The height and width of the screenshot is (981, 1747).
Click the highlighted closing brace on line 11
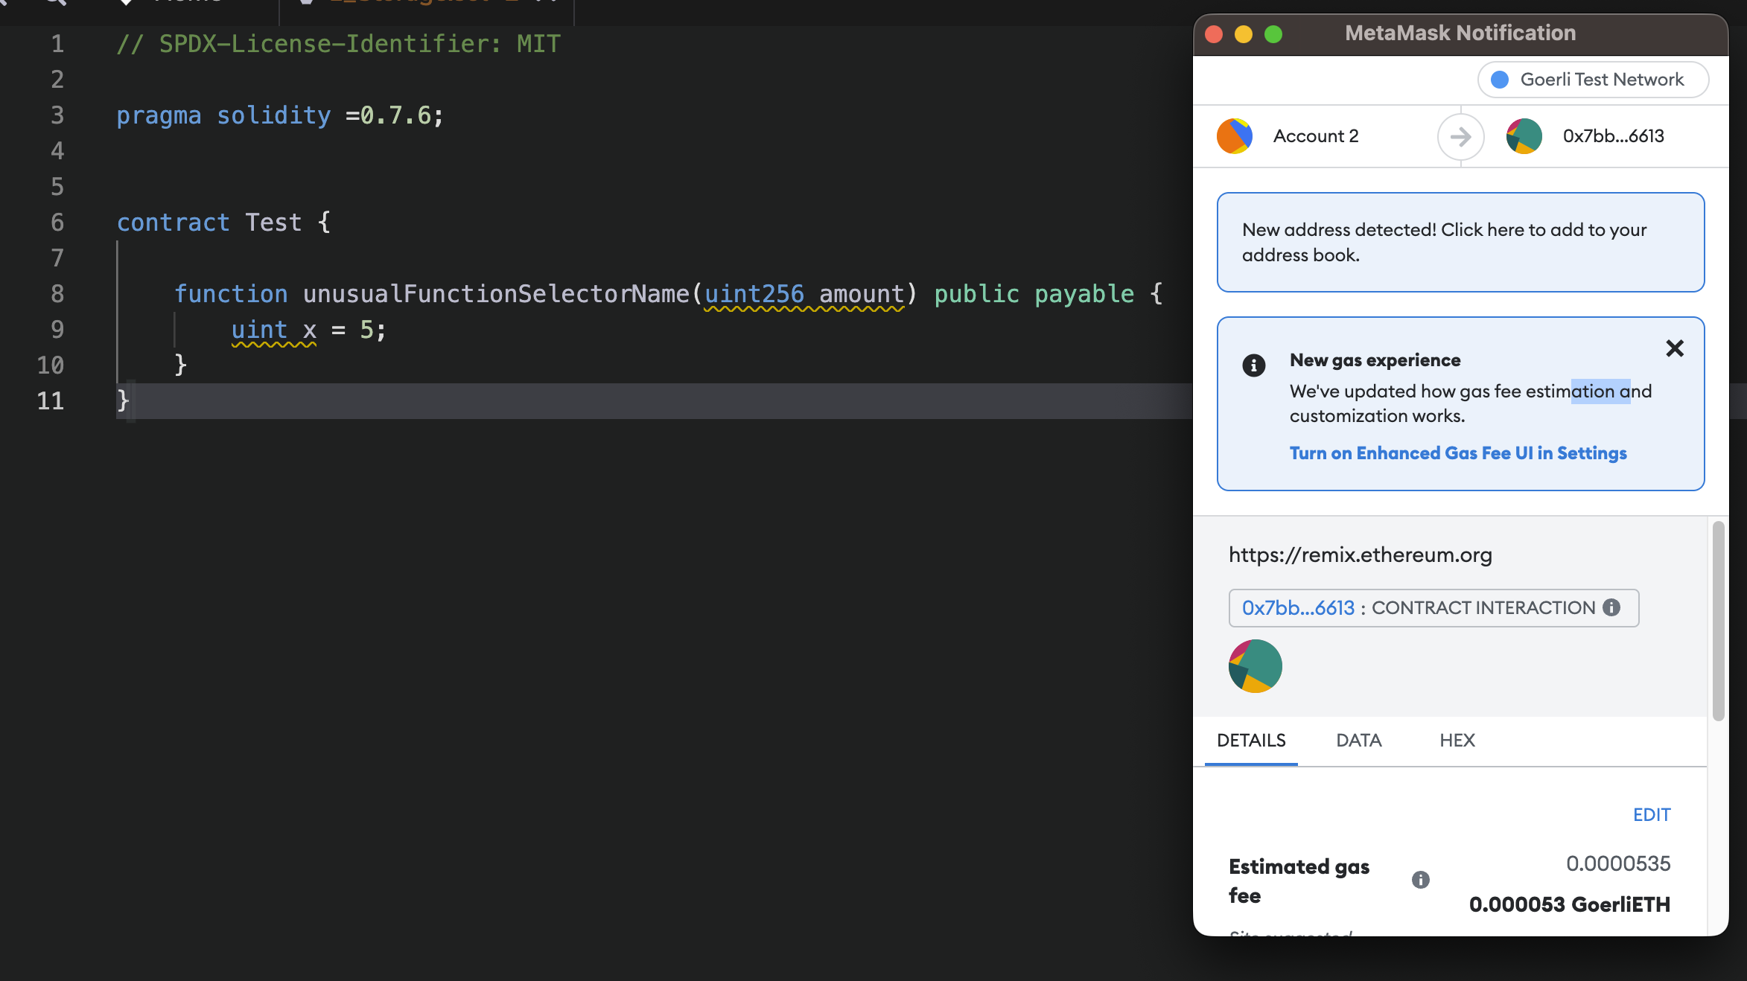[124, 401]
